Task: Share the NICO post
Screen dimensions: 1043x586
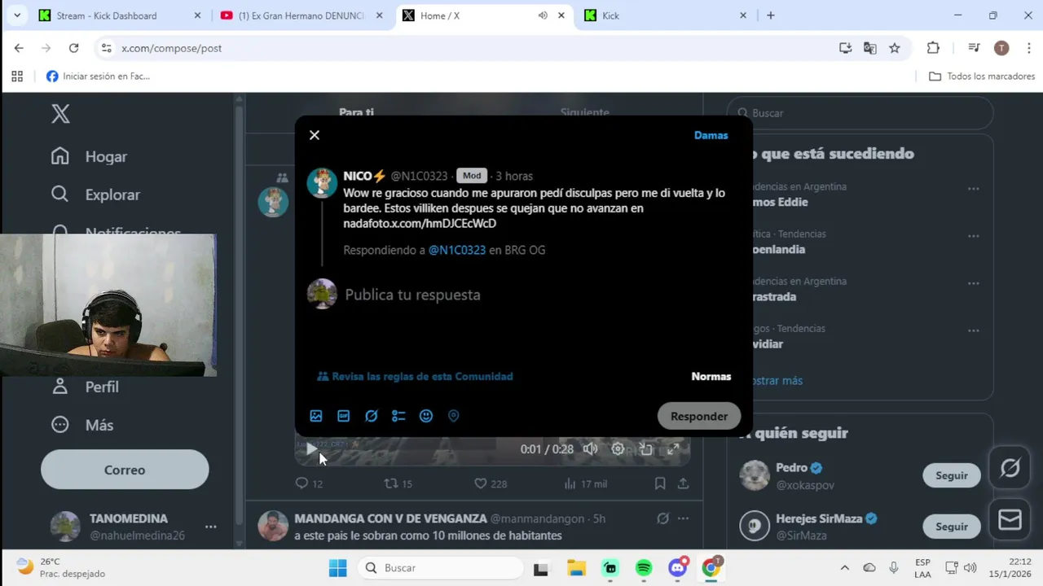Action: click(684, 483)
